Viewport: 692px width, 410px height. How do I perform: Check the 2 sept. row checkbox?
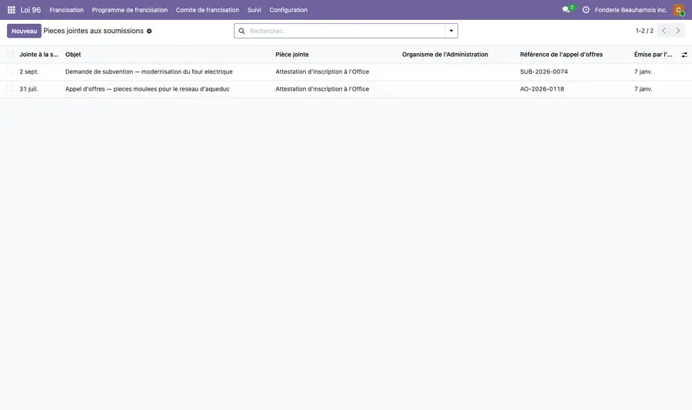tap(10, 71)
